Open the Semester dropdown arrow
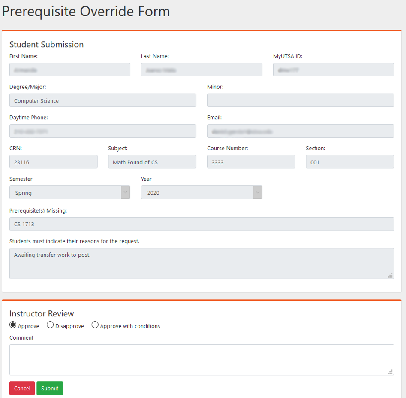Viewport: 406px width, 398px height. (126, 192)
